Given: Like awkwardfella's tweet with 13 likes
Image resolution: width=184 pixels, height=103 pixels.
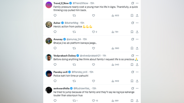Looking at the screenshot, I should click(x=95, y=101).
